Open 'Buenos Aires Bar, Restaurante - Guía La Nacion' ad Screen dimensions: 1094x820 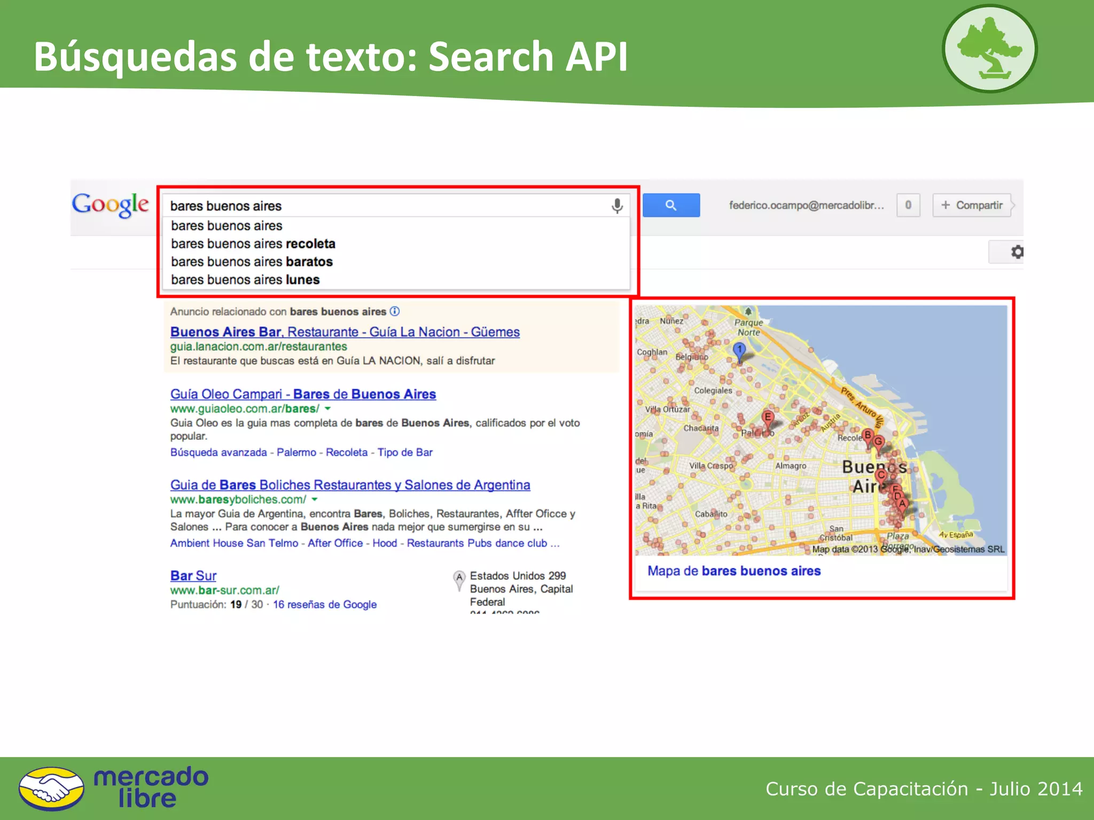coord(345,332)
